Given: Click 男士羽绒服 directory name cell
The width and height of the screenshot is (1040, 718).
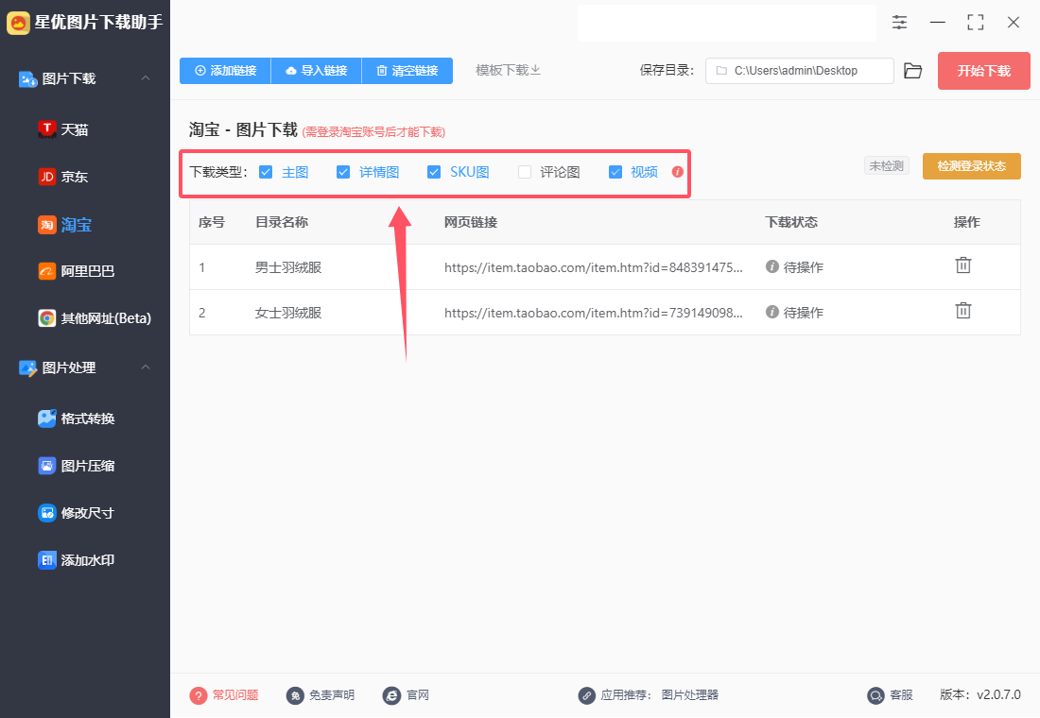Looking at the screenshot, I should [288, 267].
